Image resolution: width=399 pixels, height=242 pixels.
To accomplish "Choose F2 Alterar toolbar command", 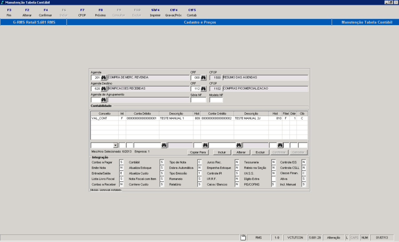I will point(27,12).
